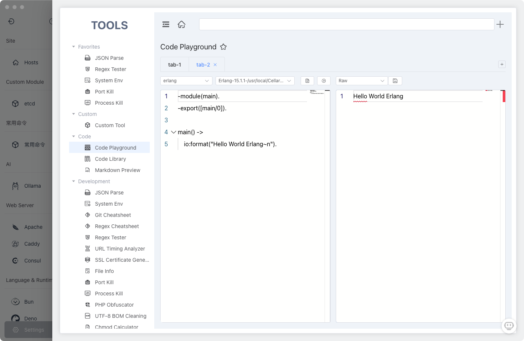Collapse the Development group
The height and width of the screenshot is (341, 524).
[74, 181]
